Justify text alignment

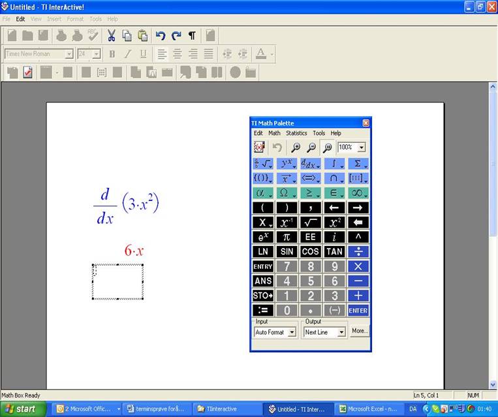coord(208,54)
